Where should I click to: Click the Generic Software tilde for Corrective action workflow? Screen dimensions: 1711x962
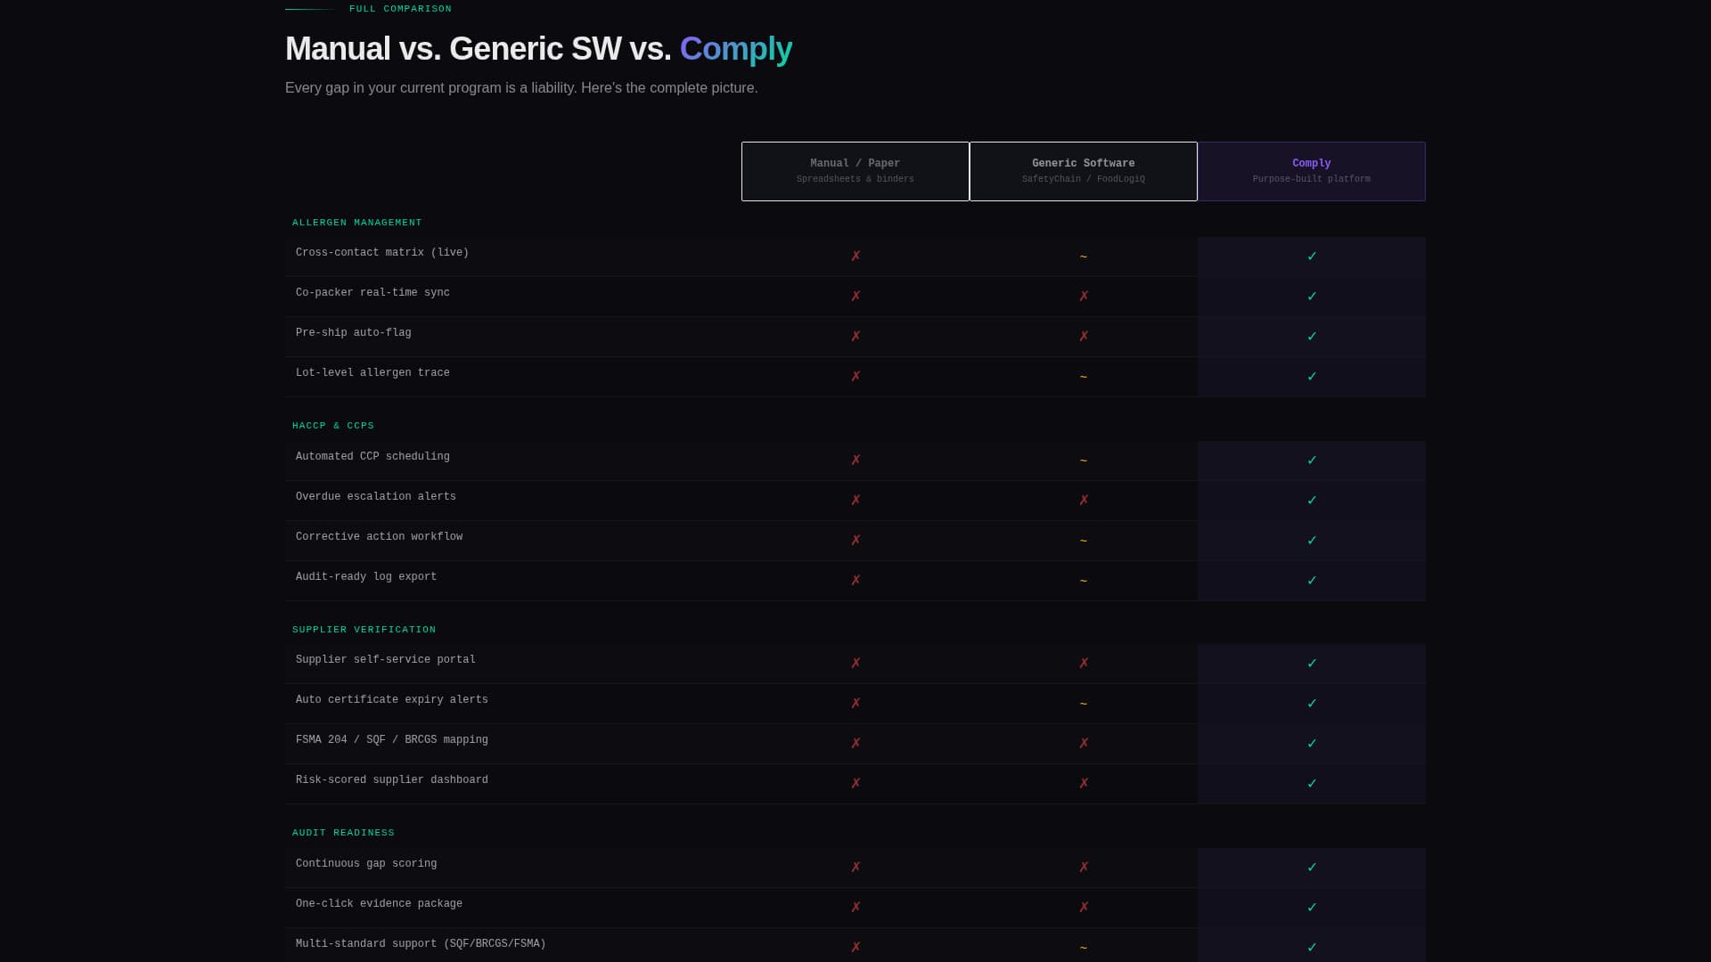coord(1084,541)
